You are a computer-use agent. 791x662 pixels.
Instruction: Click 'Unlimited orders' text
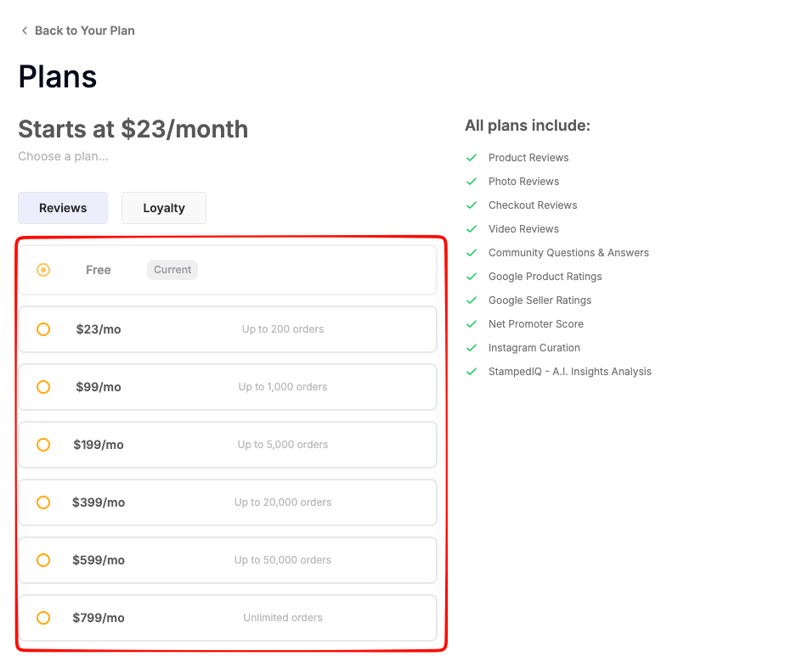tap(283, 618)
